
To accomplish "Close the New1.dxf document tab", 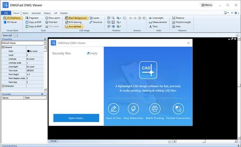I will [15, 35].
